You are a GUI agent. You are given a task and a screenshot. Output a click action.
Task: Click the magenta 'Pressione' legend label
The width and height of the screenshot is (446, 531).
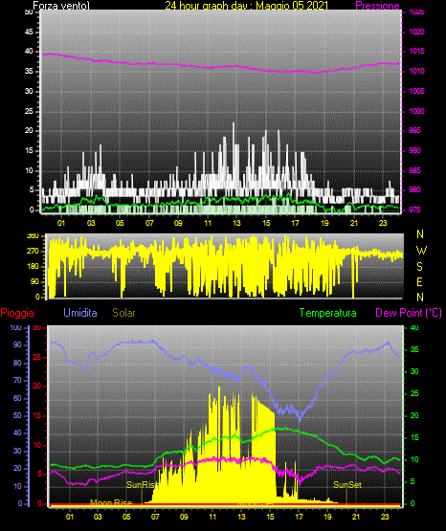[377, 6]
